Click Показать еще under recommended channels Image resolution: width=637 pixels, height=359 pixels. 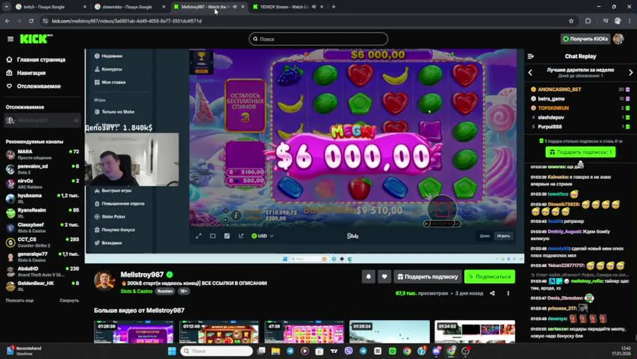19,301
